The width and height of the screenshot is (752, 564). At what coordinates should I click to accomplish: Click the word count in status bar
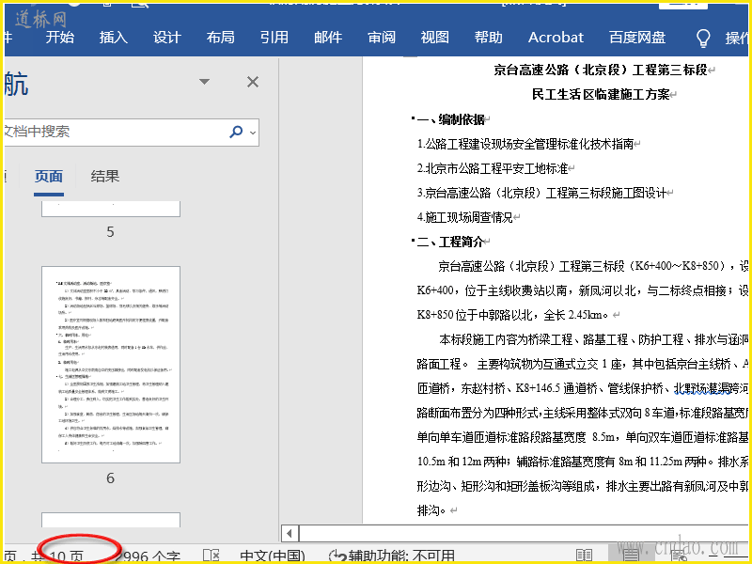(148, 556)
